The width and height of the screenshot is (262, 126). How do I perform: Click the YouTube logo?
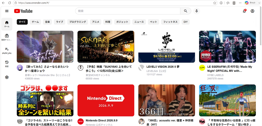(23, 11)
